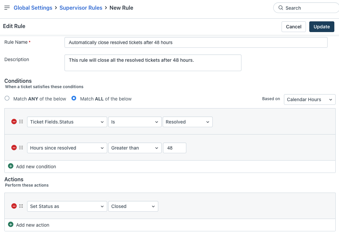This screenshot has width=339, height=233.
Task: Expand the Closed status dropdown
Action: click(133, 206)
